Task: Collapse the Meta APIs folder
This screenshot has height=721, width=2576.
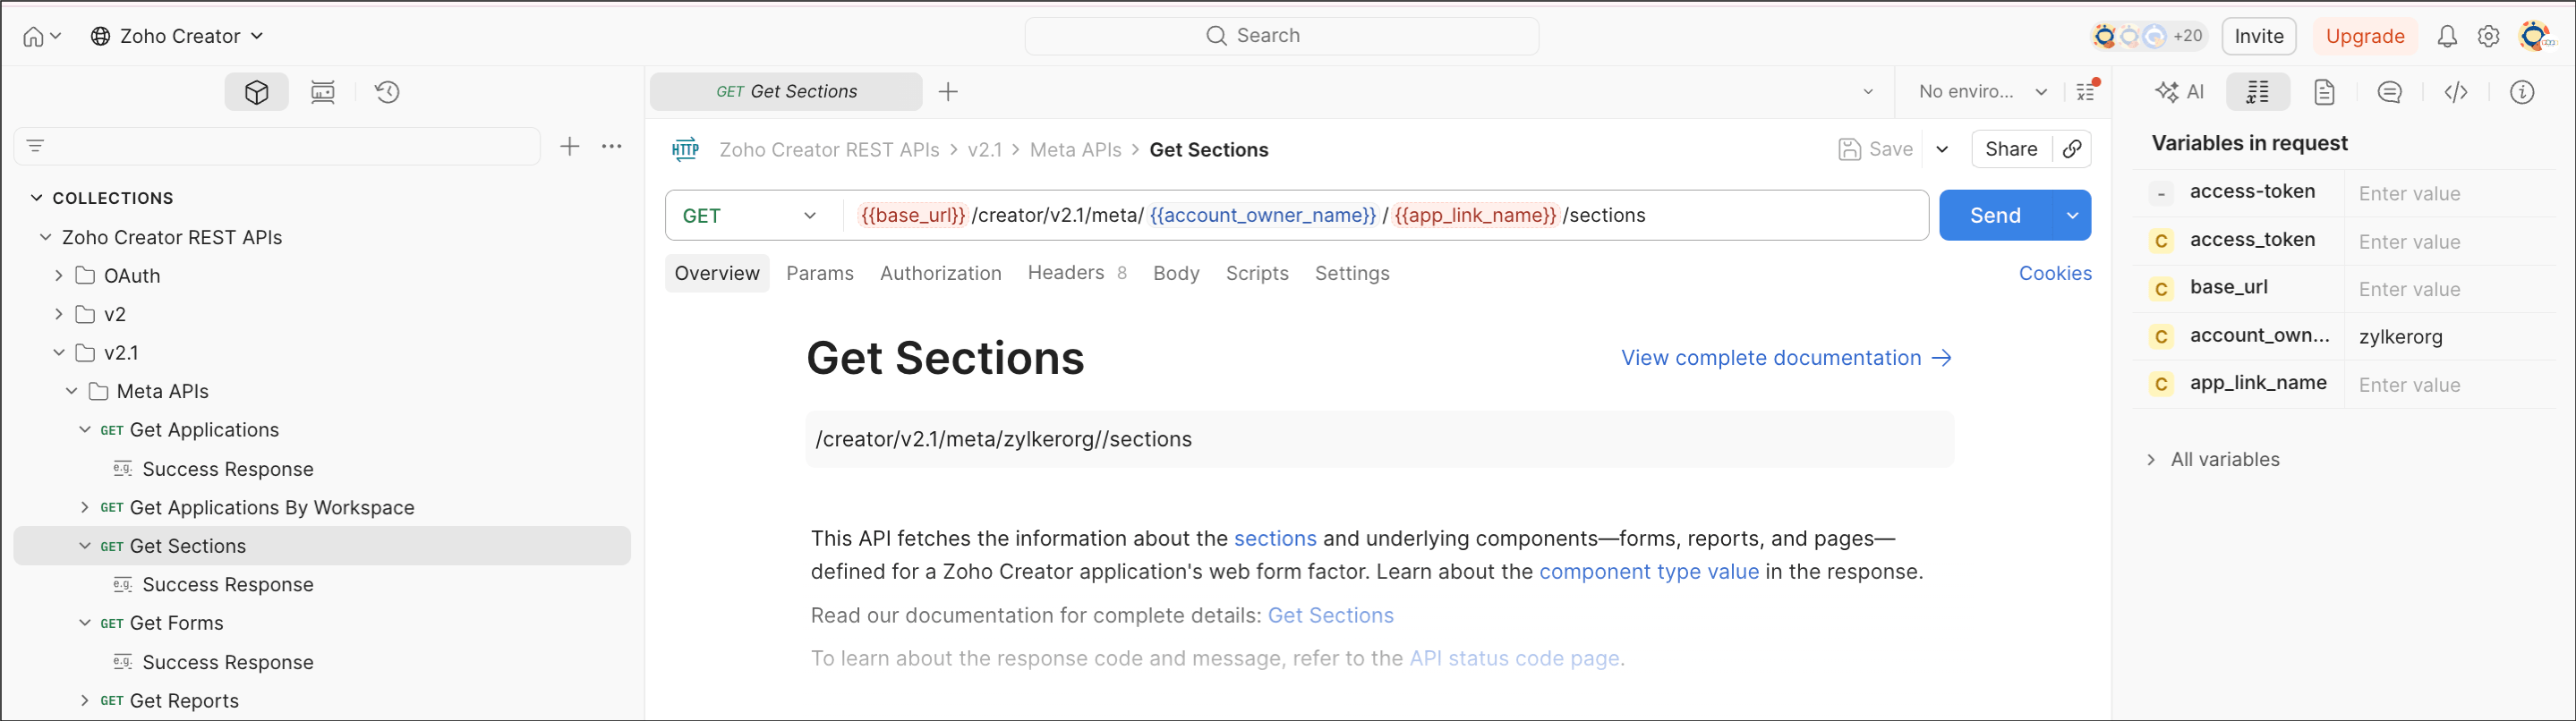Action: [72, 391]
